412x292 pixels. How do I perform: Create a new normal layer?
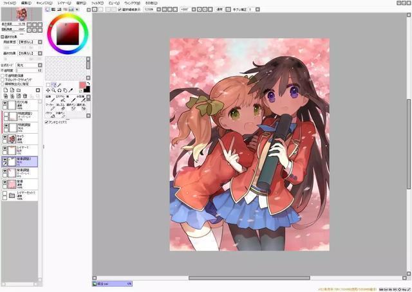click(6, 90)
